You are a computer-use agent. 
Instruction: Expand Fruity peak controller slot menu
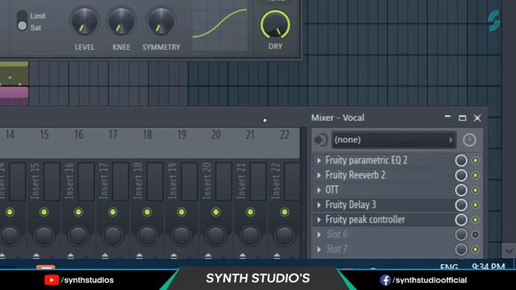[x=319, y=220]
